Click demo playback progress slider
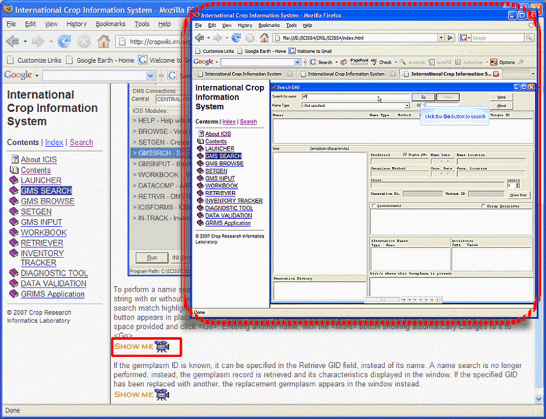The width and height of the screenshot is (546, 419). point(382,299)
